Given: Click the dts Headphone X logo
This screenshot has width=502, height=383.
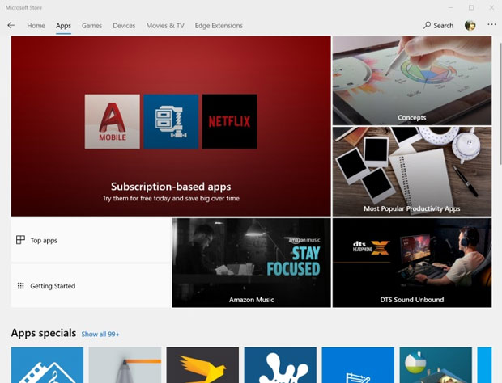Looking at the screenshot, I should [371, 247].
